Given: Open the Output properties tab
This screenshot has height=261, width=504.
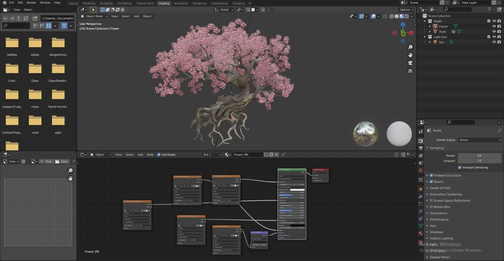Looking at the screenshot, I should point(421,148).
